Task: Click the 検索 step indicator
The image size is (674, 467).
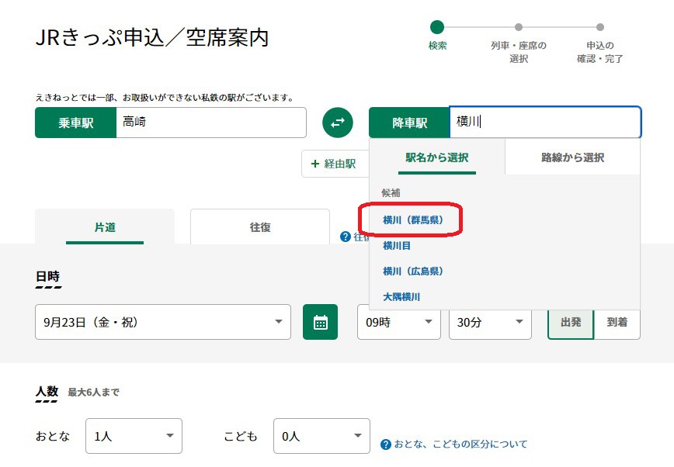Action: tap(437, 36)
